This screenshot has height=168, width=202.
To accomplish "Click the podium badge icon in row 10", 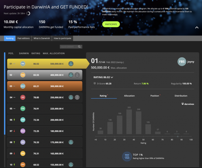I will pos(71,164).
